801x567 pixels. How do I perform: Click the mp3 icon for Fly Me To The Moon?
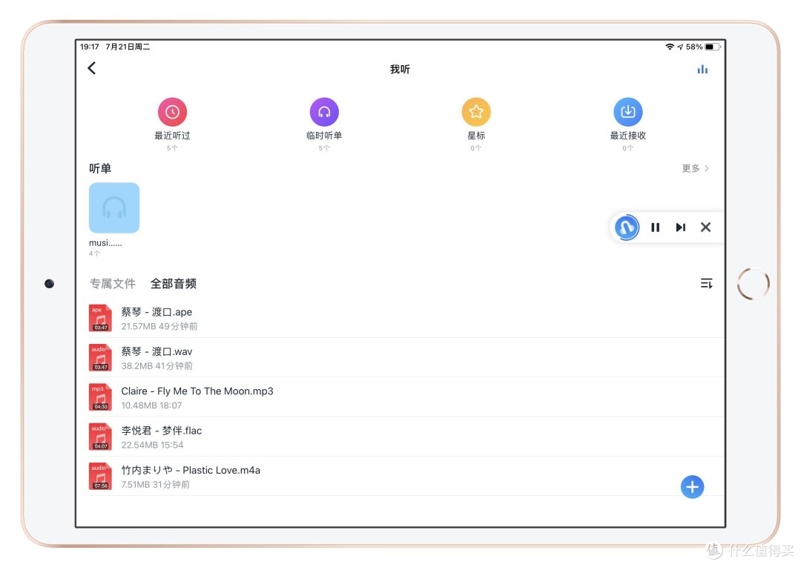100,397
